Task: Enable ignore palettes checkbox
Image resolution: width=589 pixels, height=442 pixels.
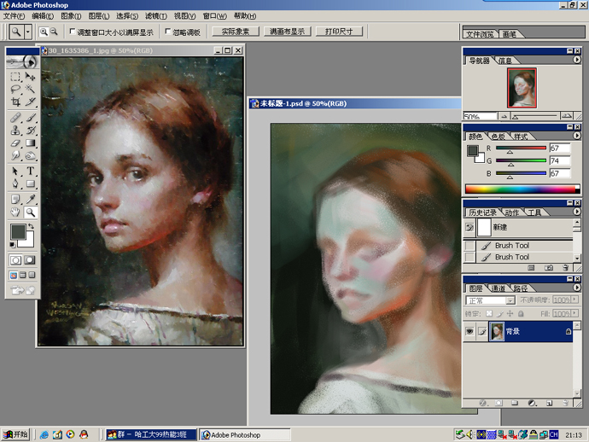Action: click(x=168, y=32)
